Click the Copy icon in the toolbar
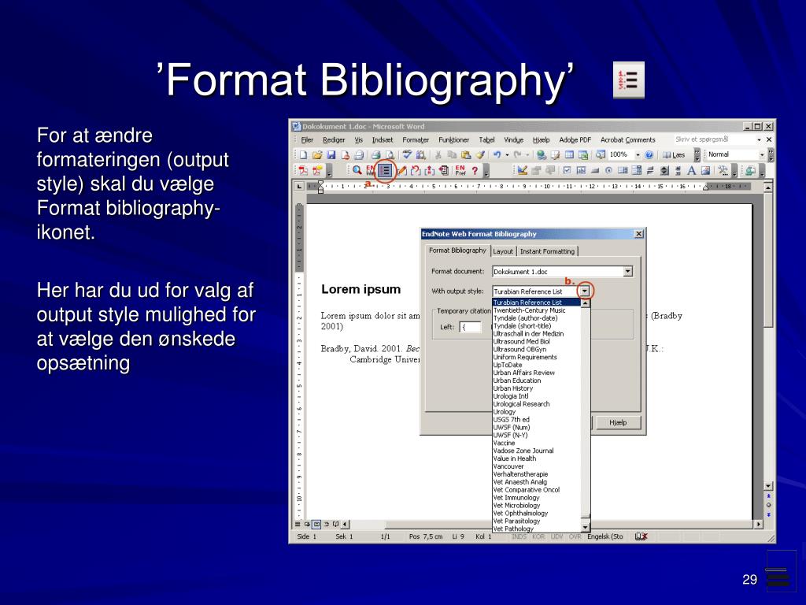The width and height of the screenshot is (806, 605). 451,154
